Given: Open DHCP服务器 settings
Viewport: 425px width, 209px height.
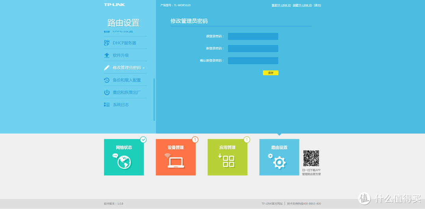Looking at the screenshot, I should (124, 43).
